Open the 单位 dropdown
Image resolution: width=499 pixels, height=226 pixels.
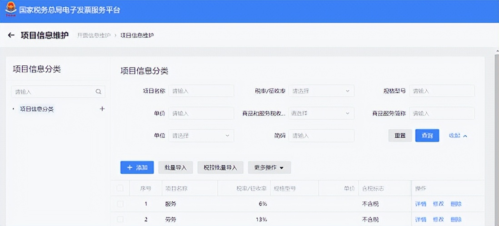pyautogui.click(x=201, y=135)
